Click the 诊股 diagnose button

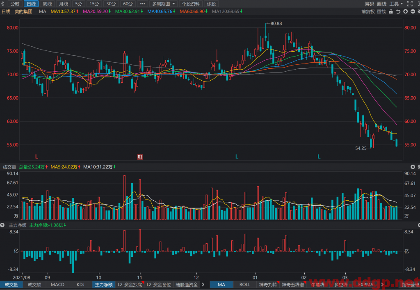point(211,4)
